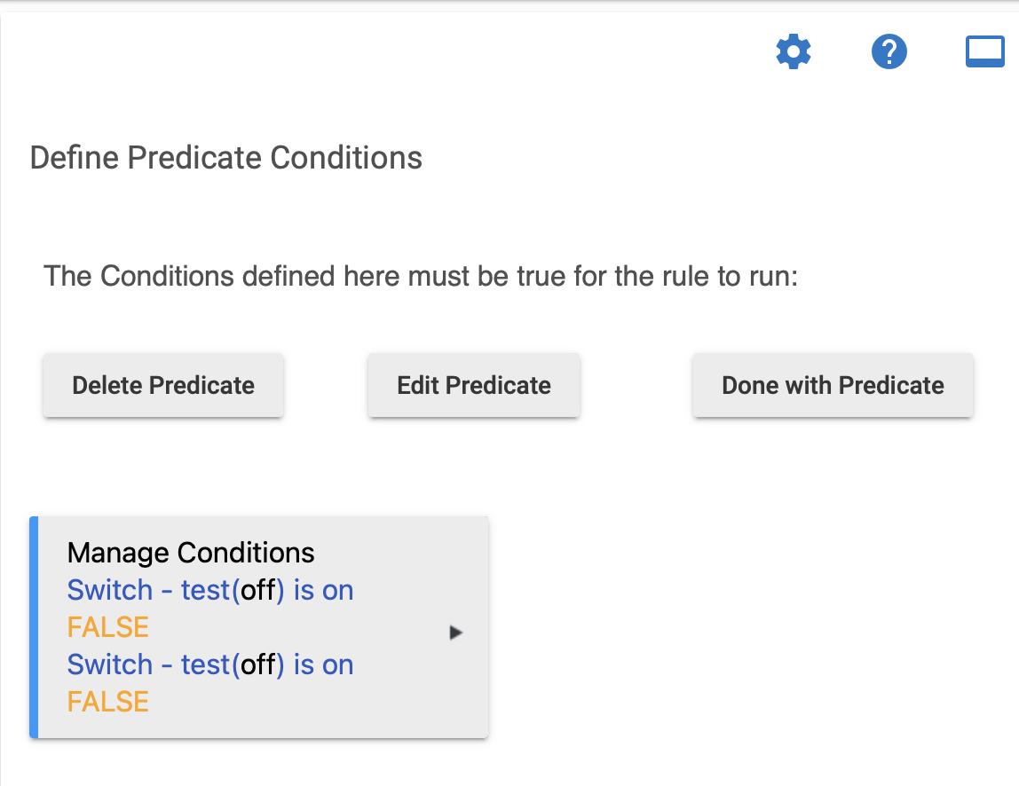This screenshot has width=1019, height=786.
Task: Open help via question mark icon
Action: [889, 52]
